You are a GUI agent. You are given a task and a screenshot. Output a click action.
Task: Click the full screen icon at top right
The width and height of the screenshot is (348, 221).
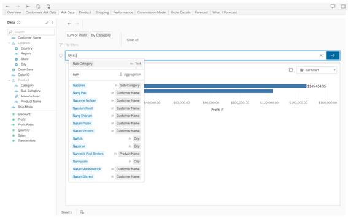[x=343, y=6]
